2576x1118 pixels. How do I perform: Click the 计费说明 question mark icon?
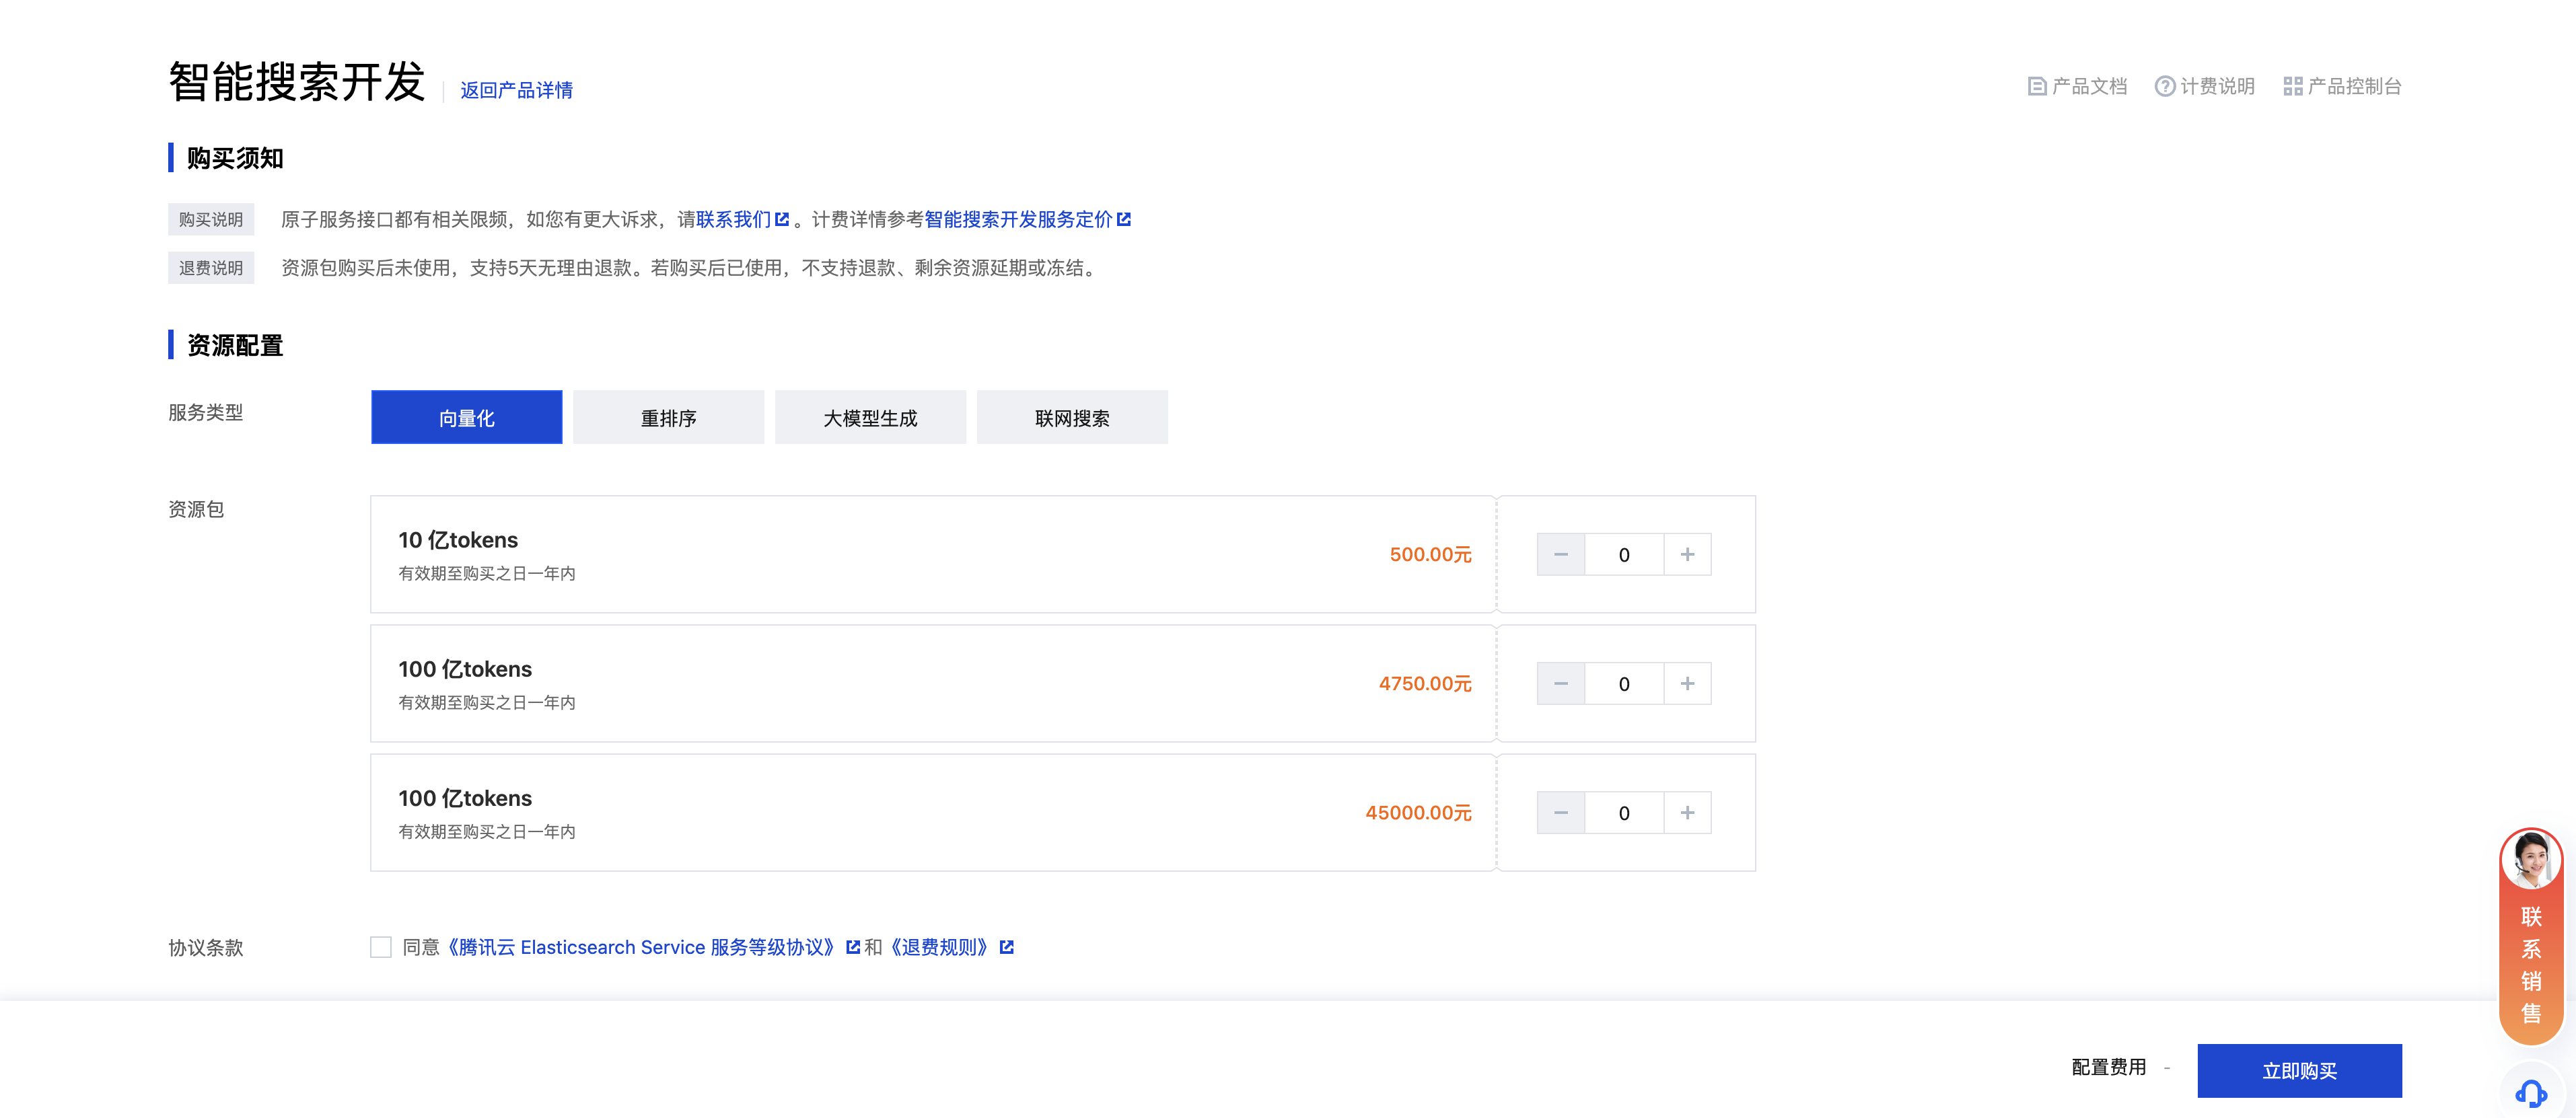click(2164, 87)
